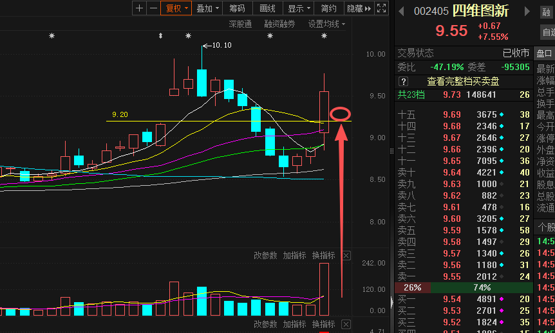Screen dimensions: 555x333
Task: Click the stock name 四维图新
Action: 481,11
